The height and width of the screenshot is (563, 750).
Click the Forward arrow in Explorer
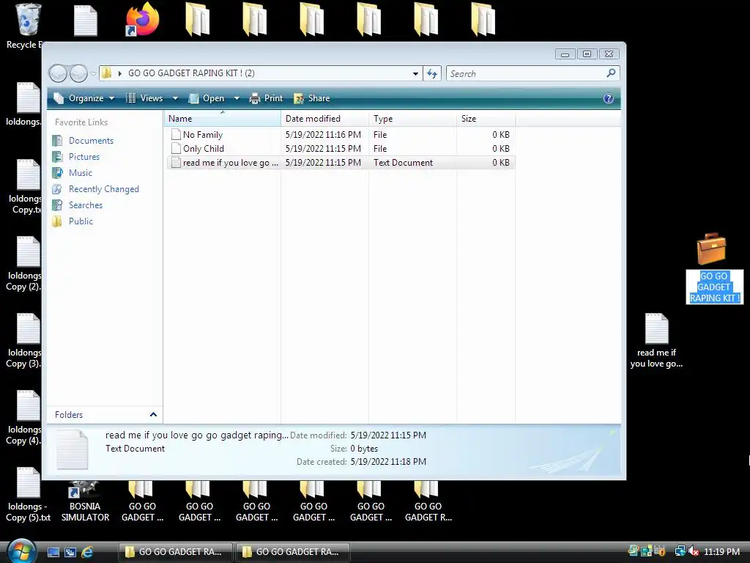78,74
